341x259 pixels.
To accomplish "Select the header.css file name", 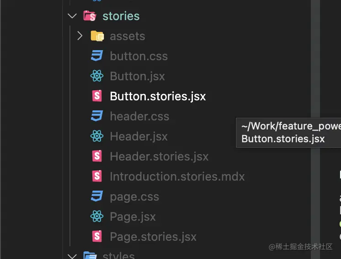I will coord(139,116).
